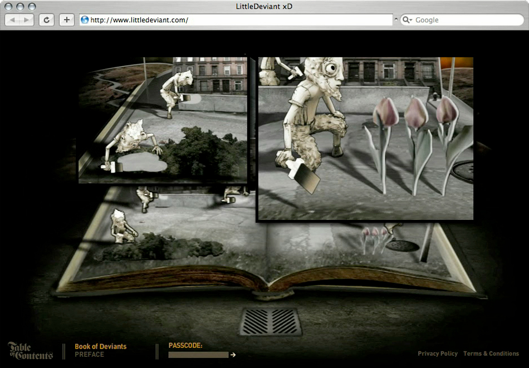Click inside the PASSCODE input field
The image size is (529, 368).
click(198, 355)
